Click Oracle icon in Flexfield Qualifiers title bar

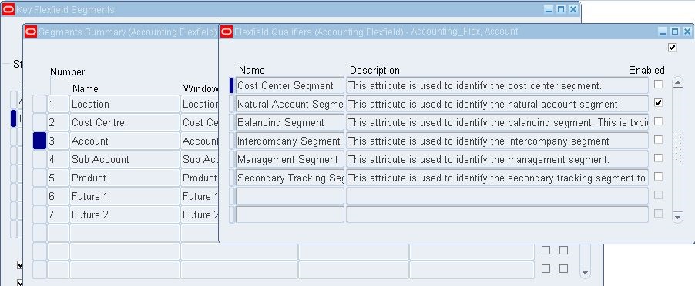coord(227,32)
